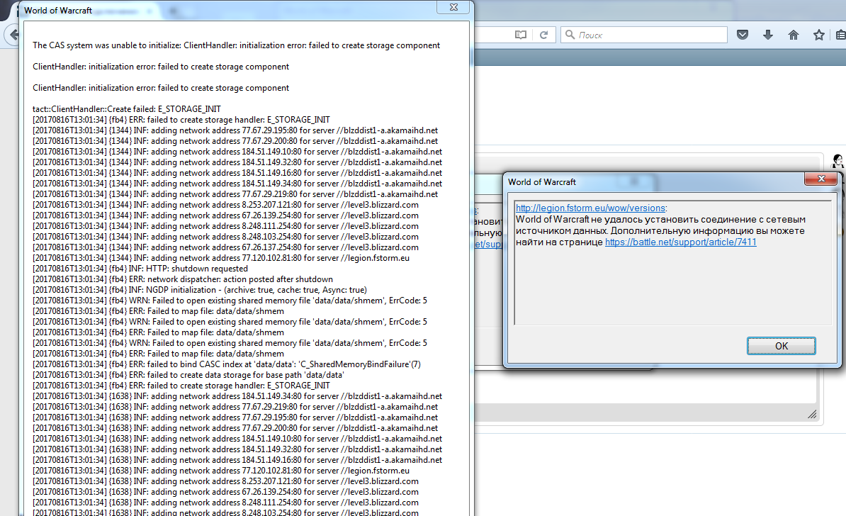Open the Pocket save icon

[743, 35]
